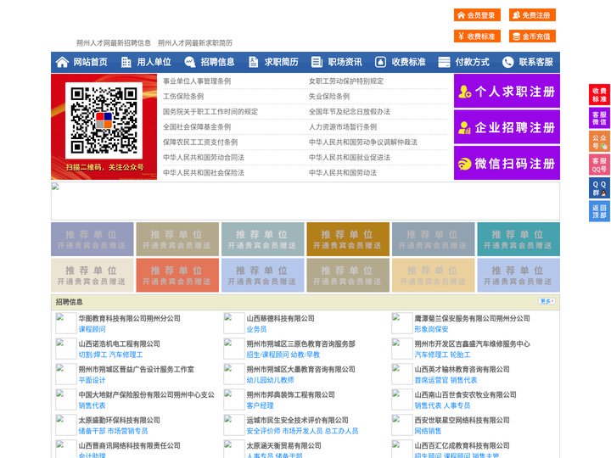Open 朔州市邦典装饰工程有限公司 listing
The height and width of the screenshot is (458, 611).
pyautogui.click(x=290, y=394)
